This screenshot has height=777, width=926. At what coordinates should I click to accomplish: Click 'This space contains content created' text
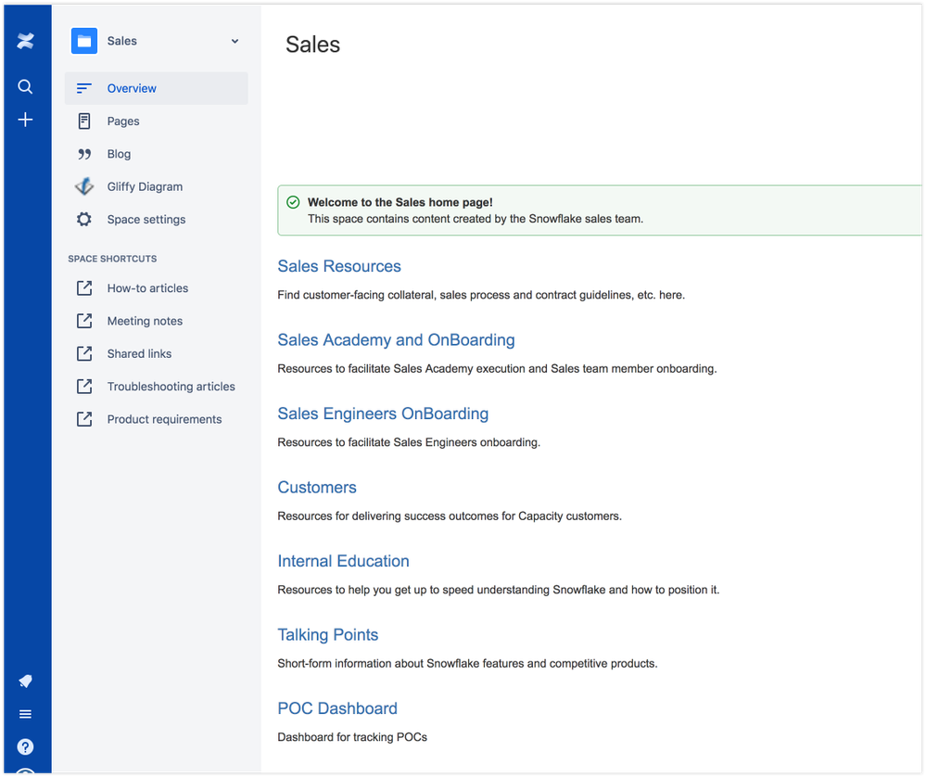click(476, 219)
